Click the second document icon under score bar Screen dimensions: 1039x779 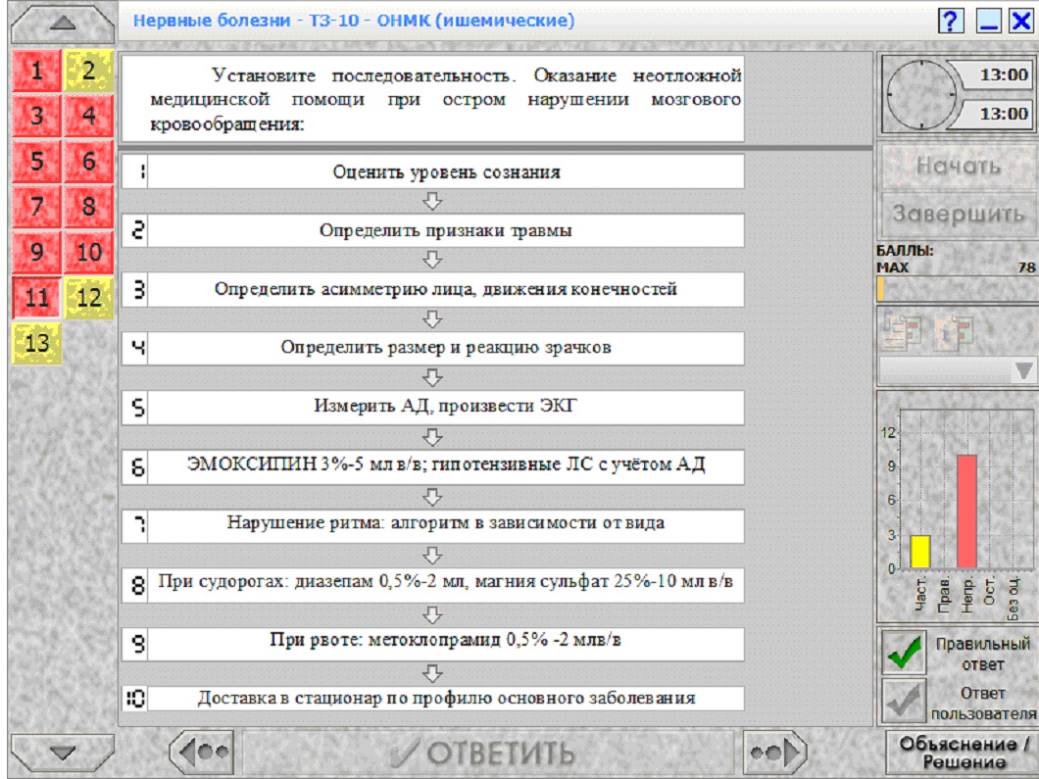pyautogui.click(x=952, y=330)
